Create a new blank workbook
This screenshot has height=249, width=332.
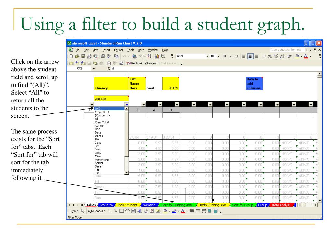71,56
